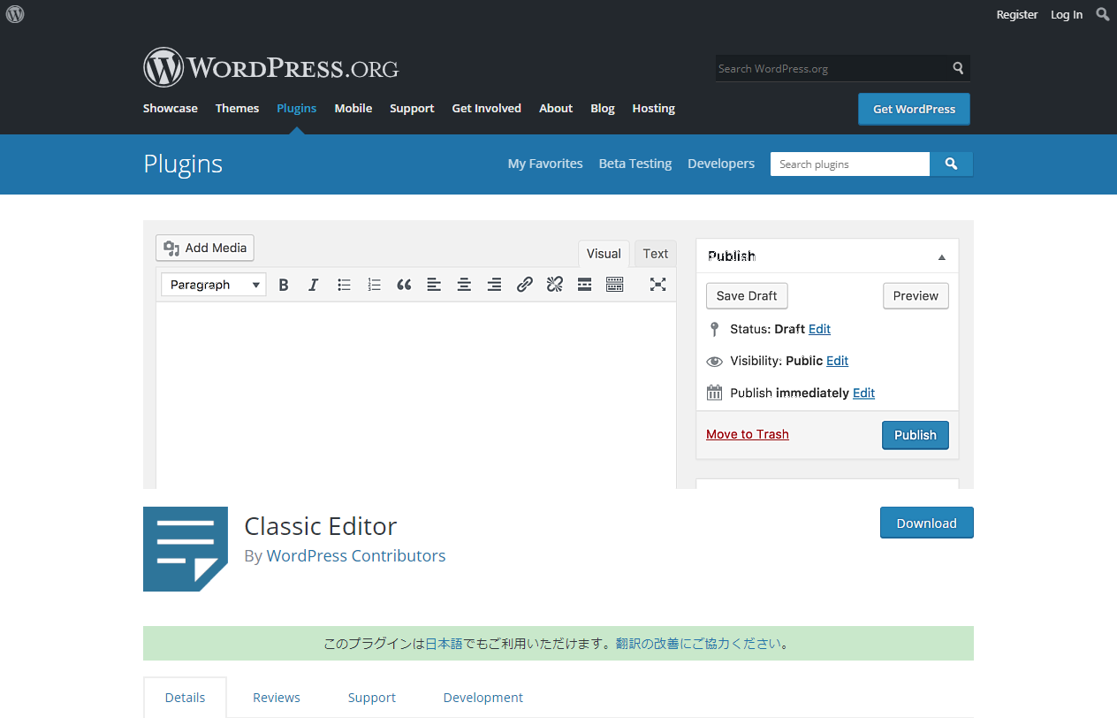Click the Preview button
The image size is (1117, 718).
click(916, 295)
